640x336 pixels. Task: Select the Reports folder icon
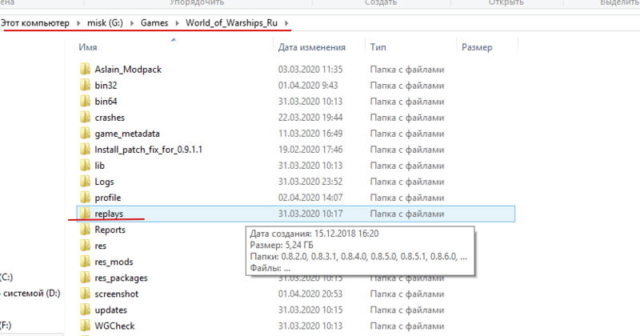click(x=85, y=230)
